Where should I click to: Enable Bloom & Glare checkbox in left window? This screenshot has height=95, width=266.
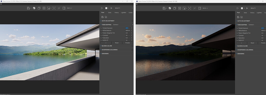(x=132, y=46)
